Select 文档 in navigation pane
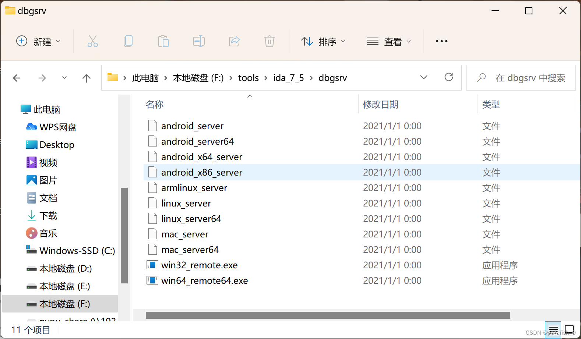 pyautogui.click(x=42, y=198)
